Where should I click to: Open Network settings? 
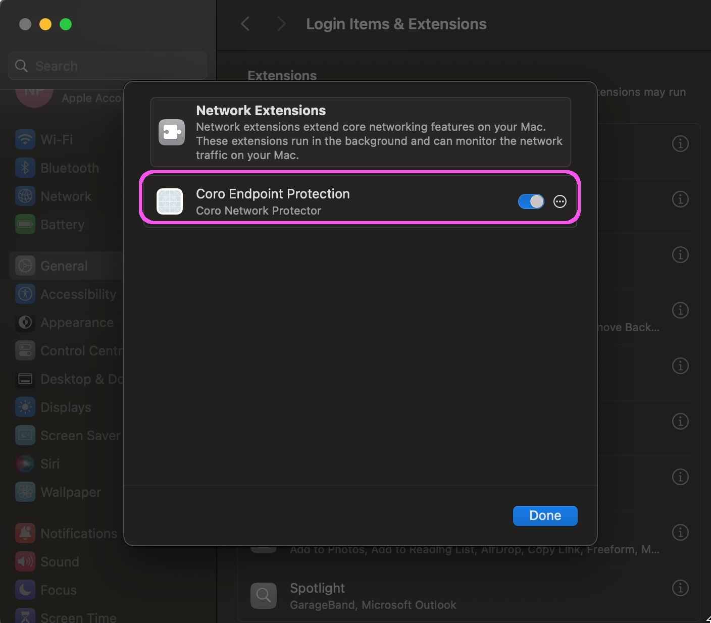tap(65, 196)
